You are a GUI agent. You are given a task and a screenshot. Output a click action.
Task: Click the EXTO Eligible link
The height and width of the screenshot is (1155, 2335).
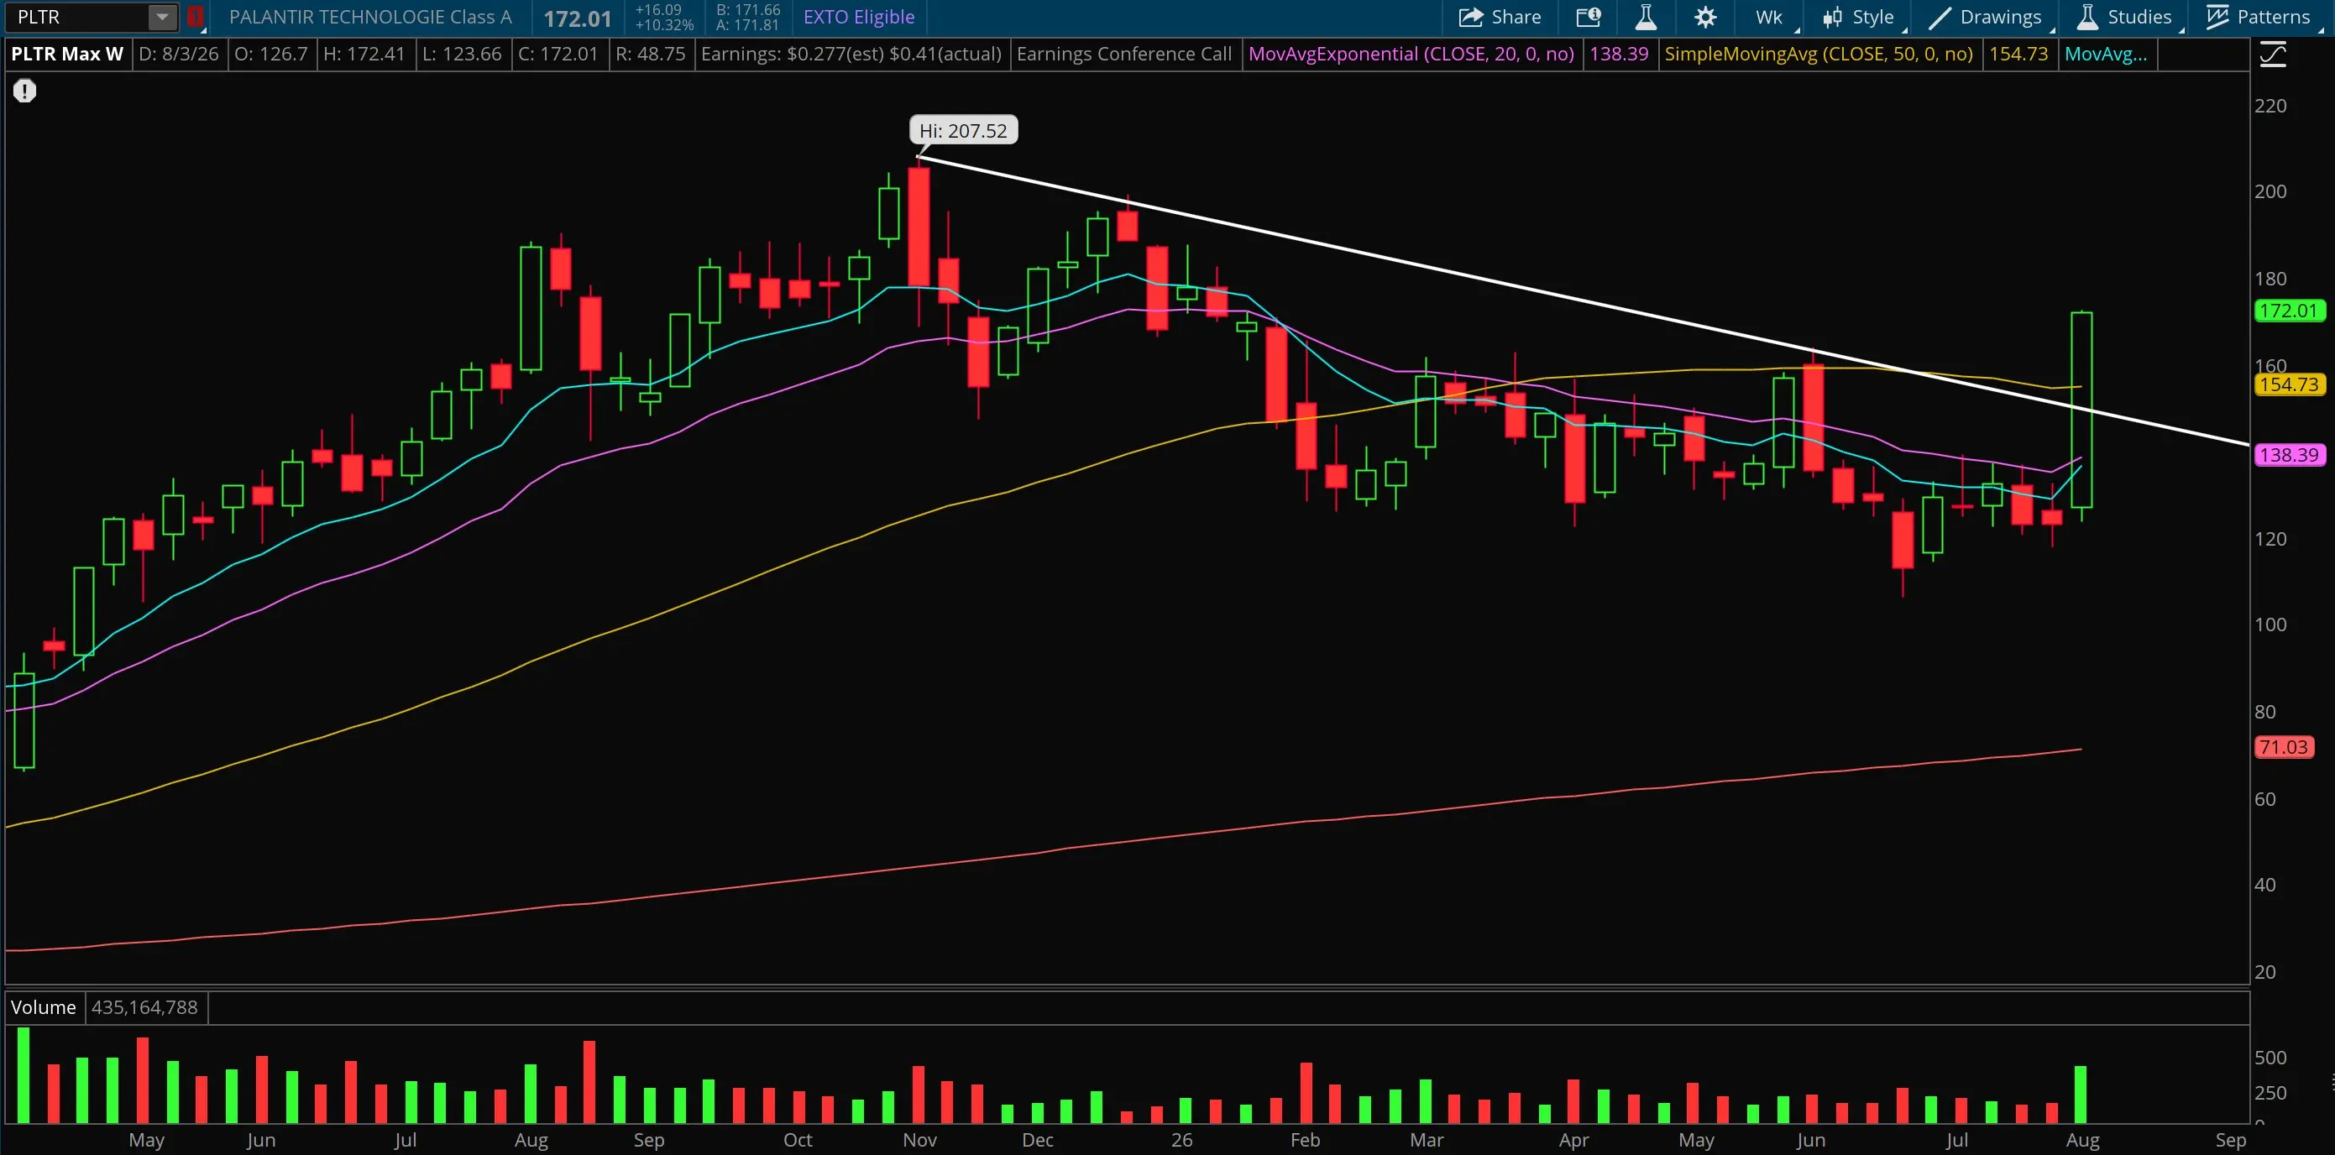(x=858, y=16)
